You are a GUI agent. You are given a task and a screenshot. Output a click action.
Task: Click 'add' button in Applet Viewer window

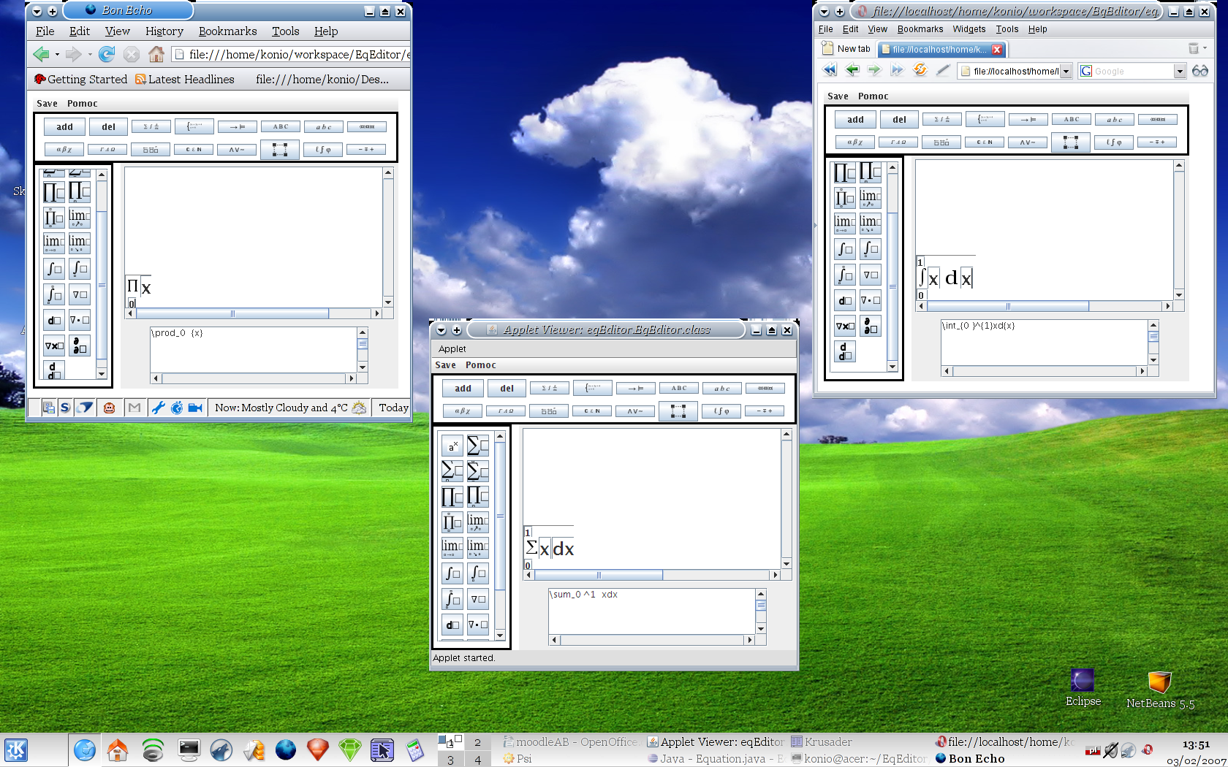[x=463, y=389]
